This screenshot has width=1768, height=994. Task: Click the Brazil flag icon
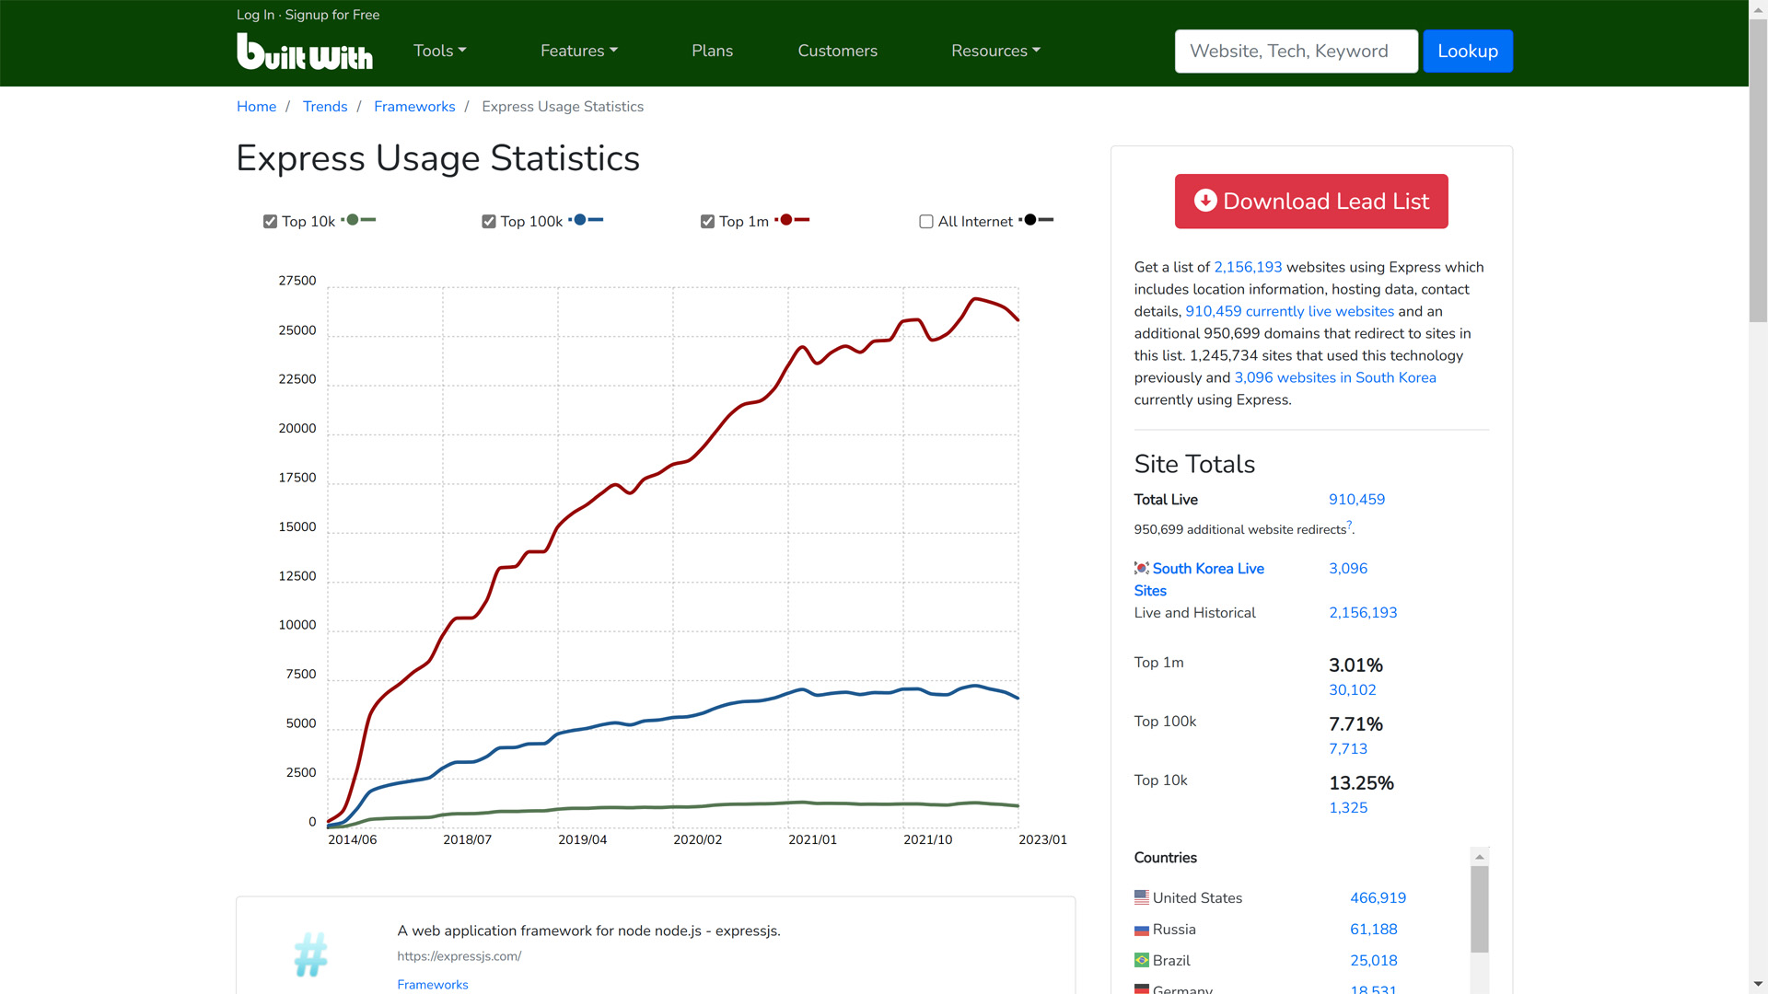[x=1142, y=961]
